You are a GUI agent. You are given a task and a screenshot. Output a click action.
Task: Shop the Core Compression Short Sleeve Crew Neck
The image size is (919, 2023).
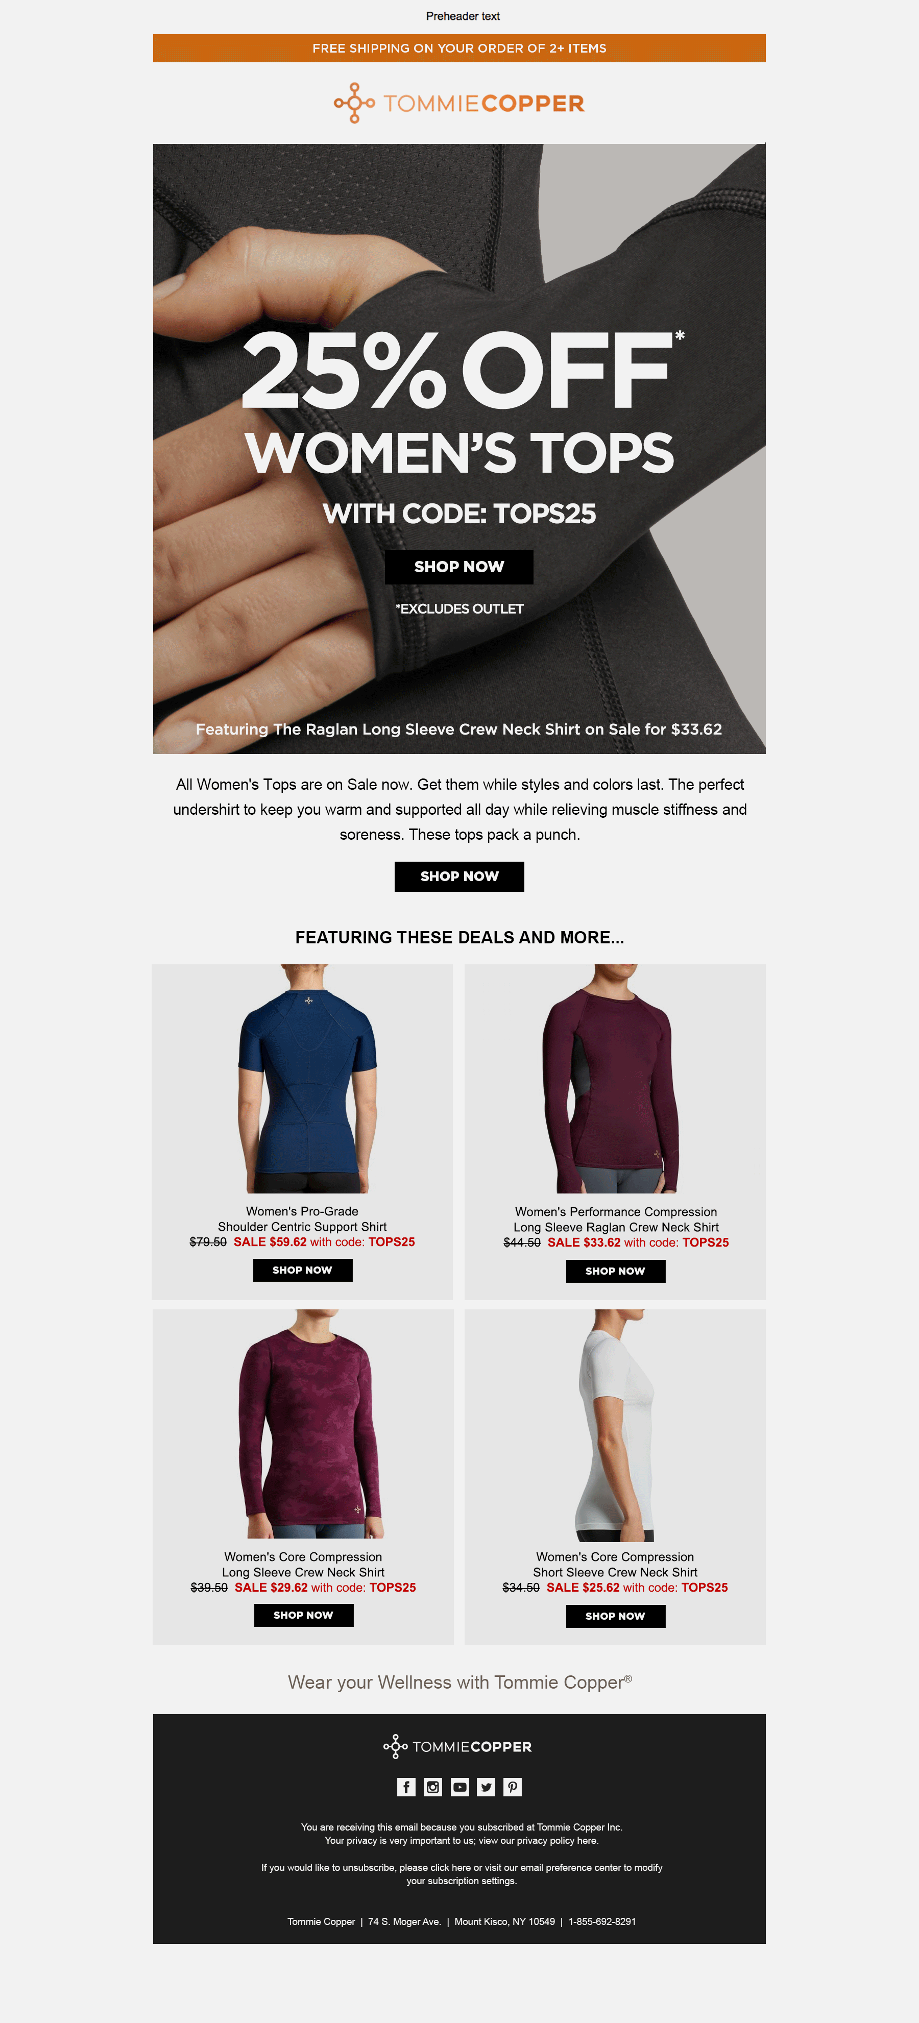615,1616
